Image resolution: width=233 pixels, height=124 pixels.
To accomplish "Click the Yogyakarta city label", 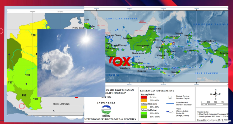I will click(x=125, y=68).
